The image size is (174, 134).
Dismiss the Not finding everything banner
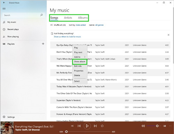168,35
